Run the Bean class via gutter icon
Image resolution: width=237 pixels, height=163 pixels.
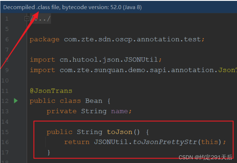click(16, 101)
